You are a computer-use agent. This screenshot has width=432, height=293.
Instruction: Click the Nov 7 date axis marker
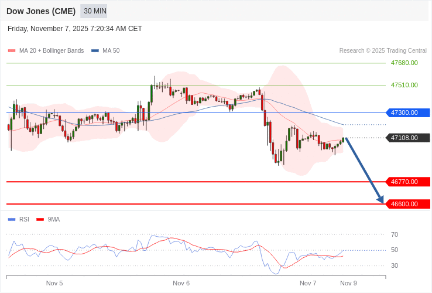click(x=308, y=283)
